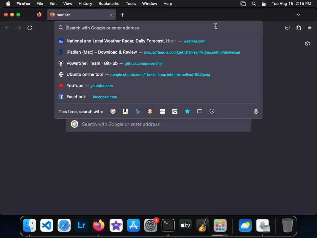Search this time with eBay icon
Image resolution: width=317 pixels, height=238 pixels.
tap(163, 111)
